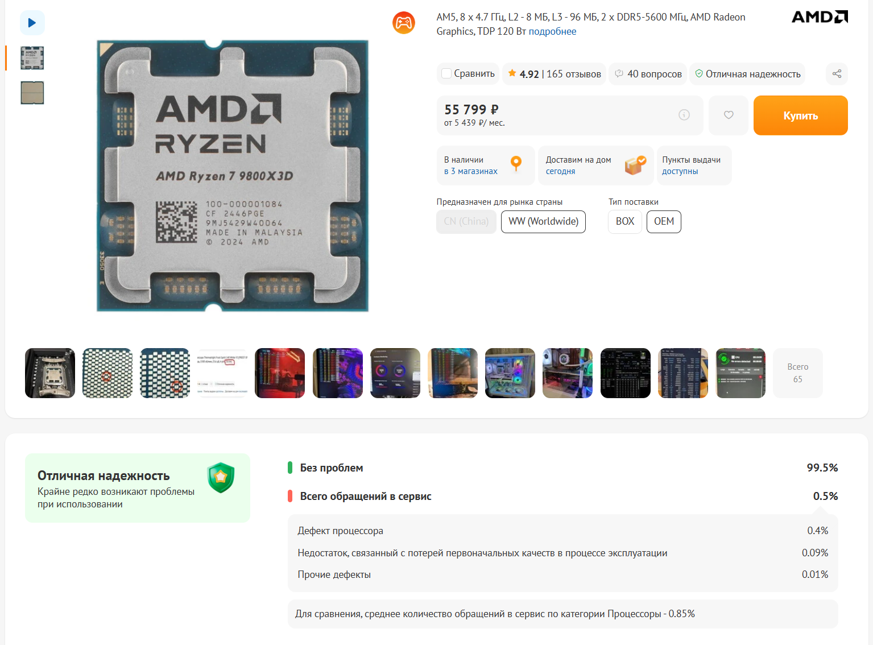873x645 pixels.
Task: Select BOX delivery type
Action: click(x=625, y=222)
